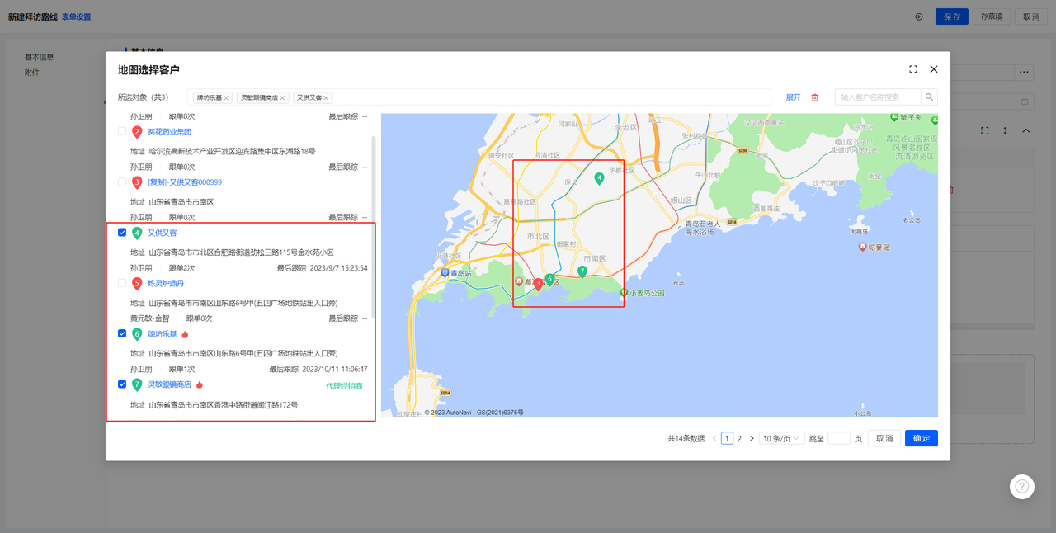Open the 灵敏眼镜商店 customer link
Screen dimensions: 1056x533
coord(169,384)
